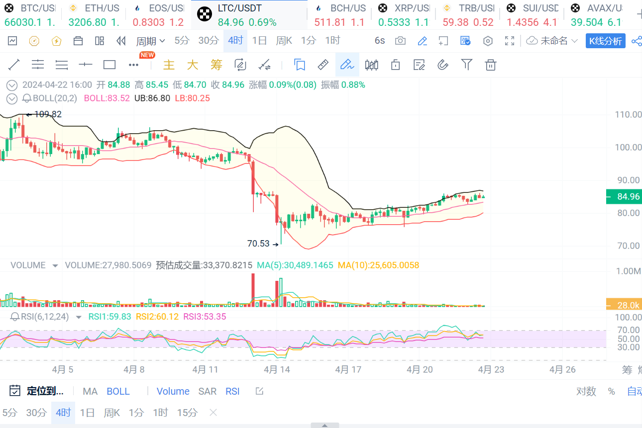
Task: Close the bottom timeframe row with X
Action: (x=213, y=413)
